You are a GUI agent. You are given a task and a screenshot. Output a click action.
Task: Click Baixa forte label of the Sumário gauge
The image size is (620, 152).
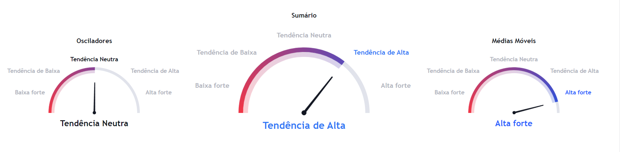tap(212, 85)
